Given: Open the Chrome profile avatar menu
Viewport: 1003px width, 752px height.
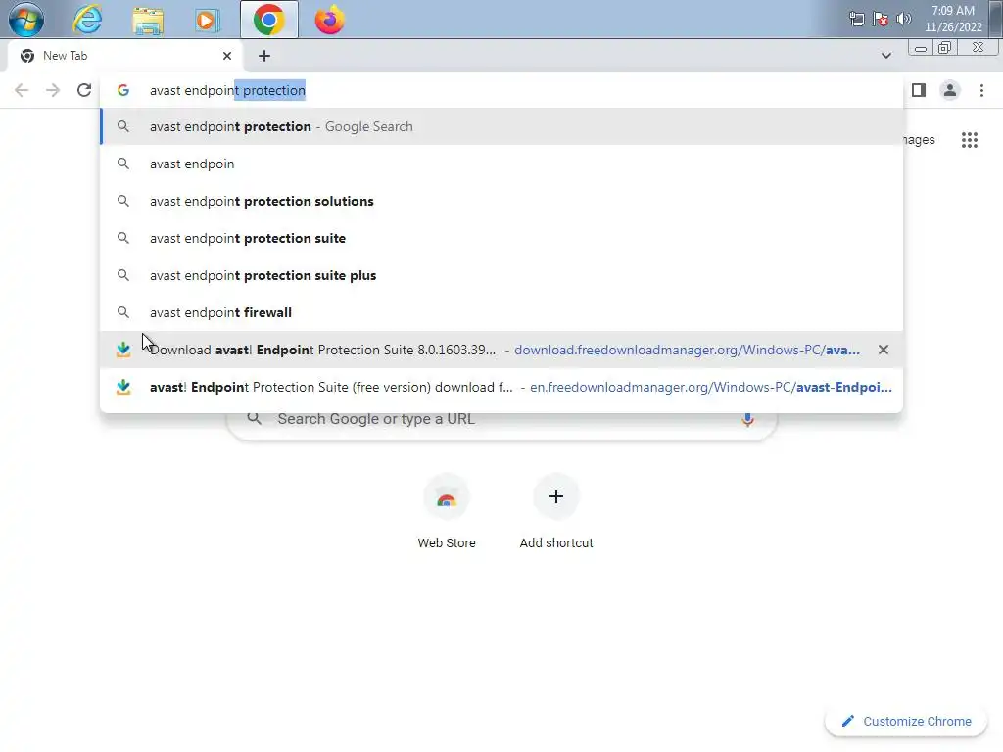Looking at the screenshot, I should [950, 90].
